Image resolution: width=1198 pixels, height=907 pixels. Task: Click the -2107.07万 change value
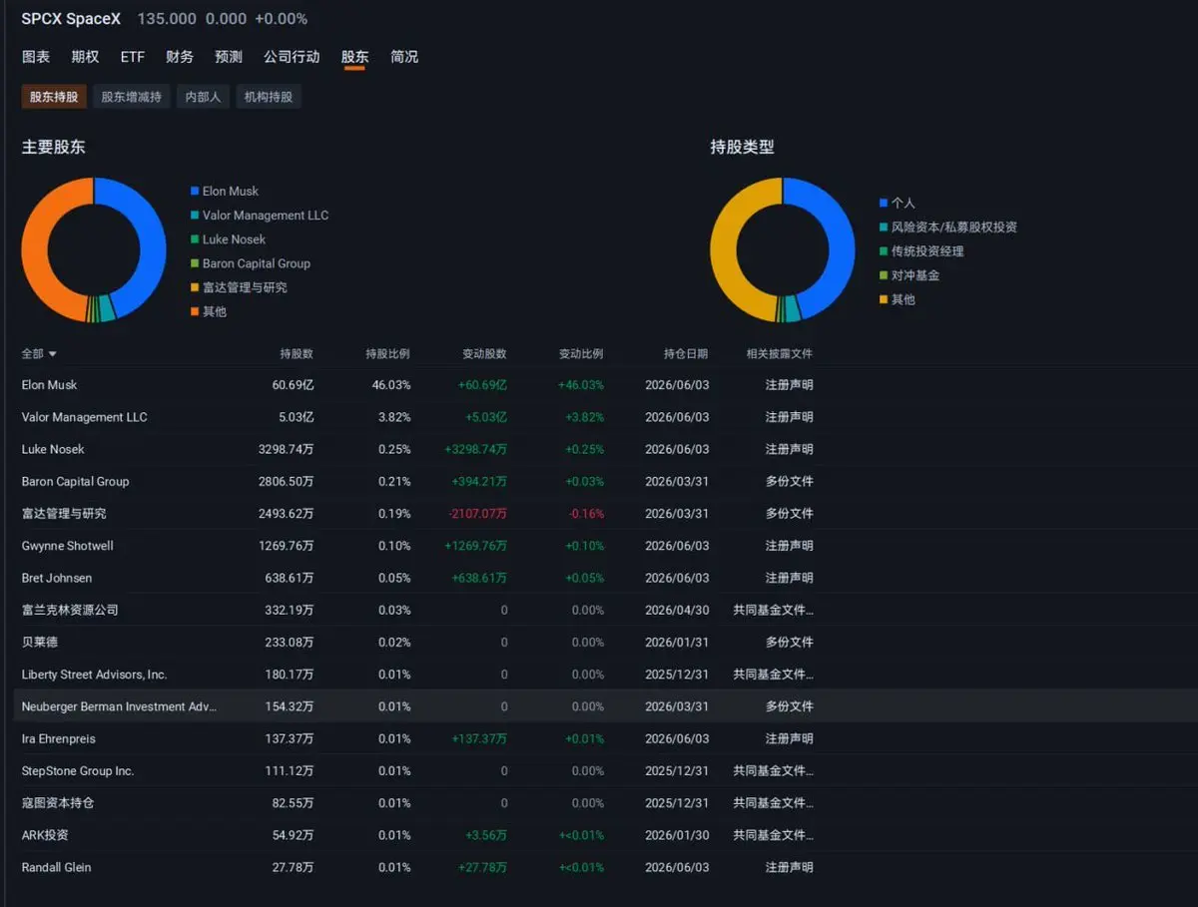click(x=476, y=514)
